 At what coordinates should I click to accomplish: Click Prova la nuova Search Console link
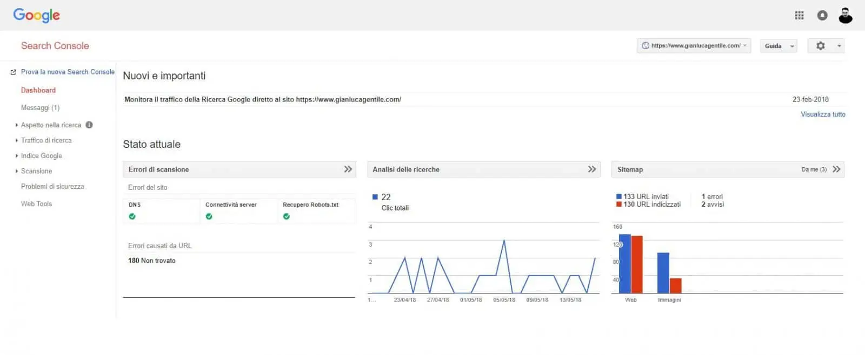[x=68, y=72]
